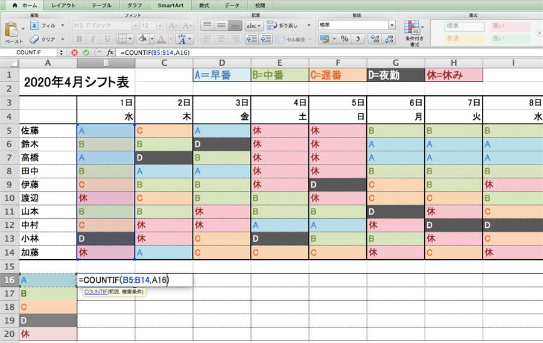Select cell A16 containing A
This screenshot has height=343, width=543.
pyautogui.click(x=48, y=280)
